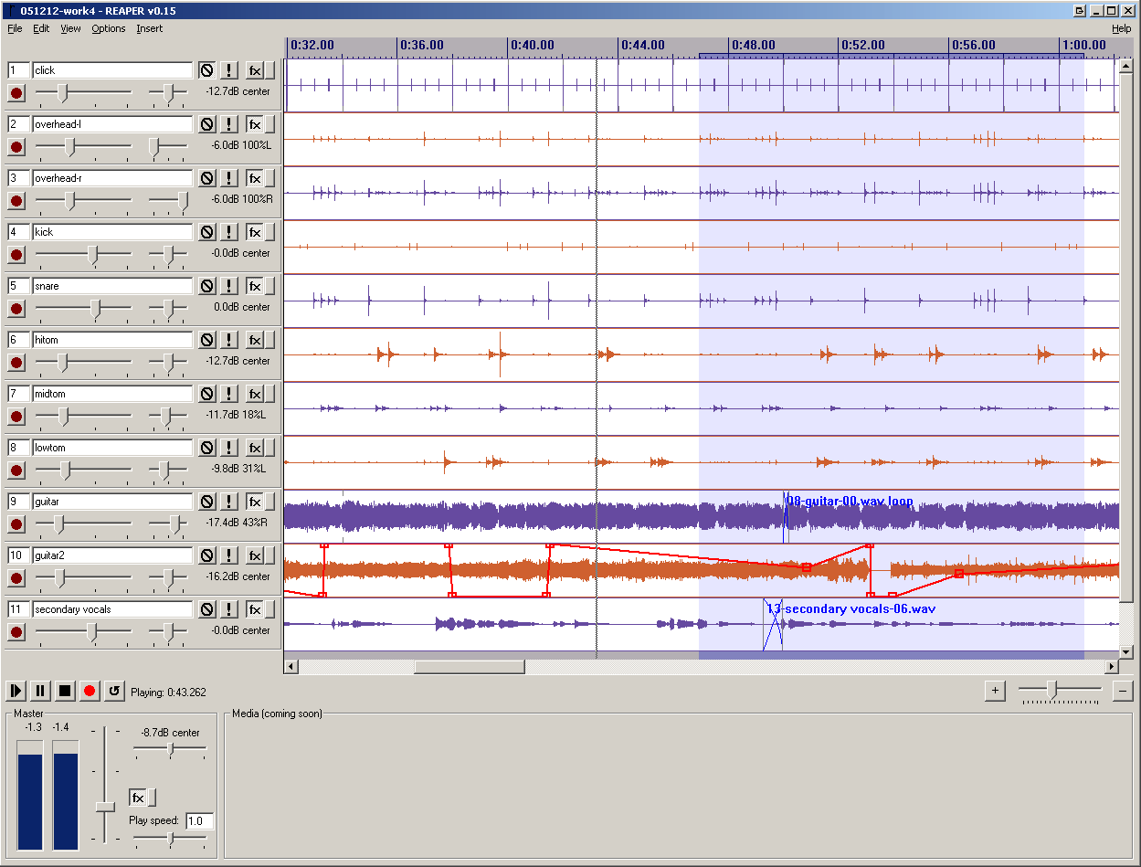The image size is (1141, 867).
Task: Mute the click track
Action: [207, 70]
